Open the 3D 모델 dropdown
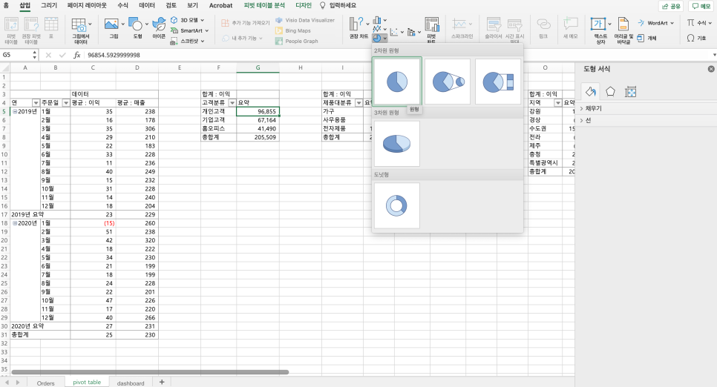Viewport: 717px width, 387px height. tap(187, 20)
